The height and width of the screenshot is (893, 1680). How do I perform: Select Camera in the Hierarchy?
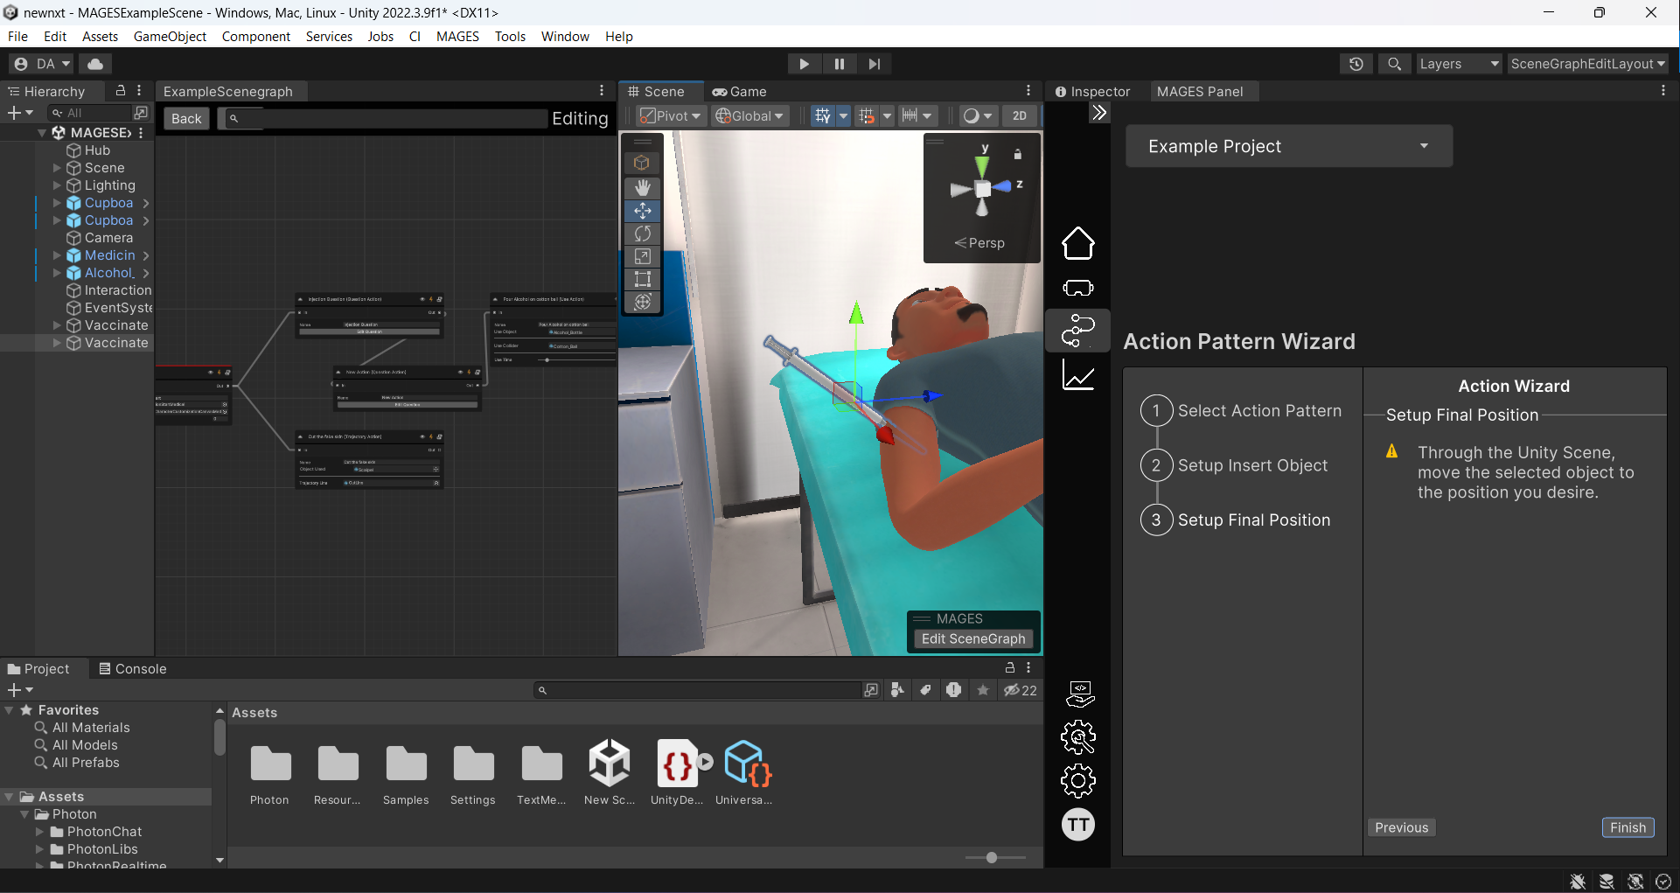[108, 238]
